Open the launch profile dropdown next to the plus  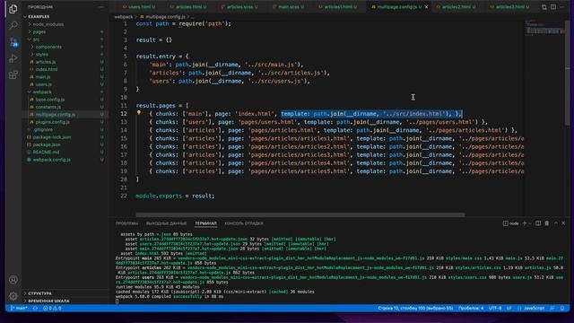(530, 223)
